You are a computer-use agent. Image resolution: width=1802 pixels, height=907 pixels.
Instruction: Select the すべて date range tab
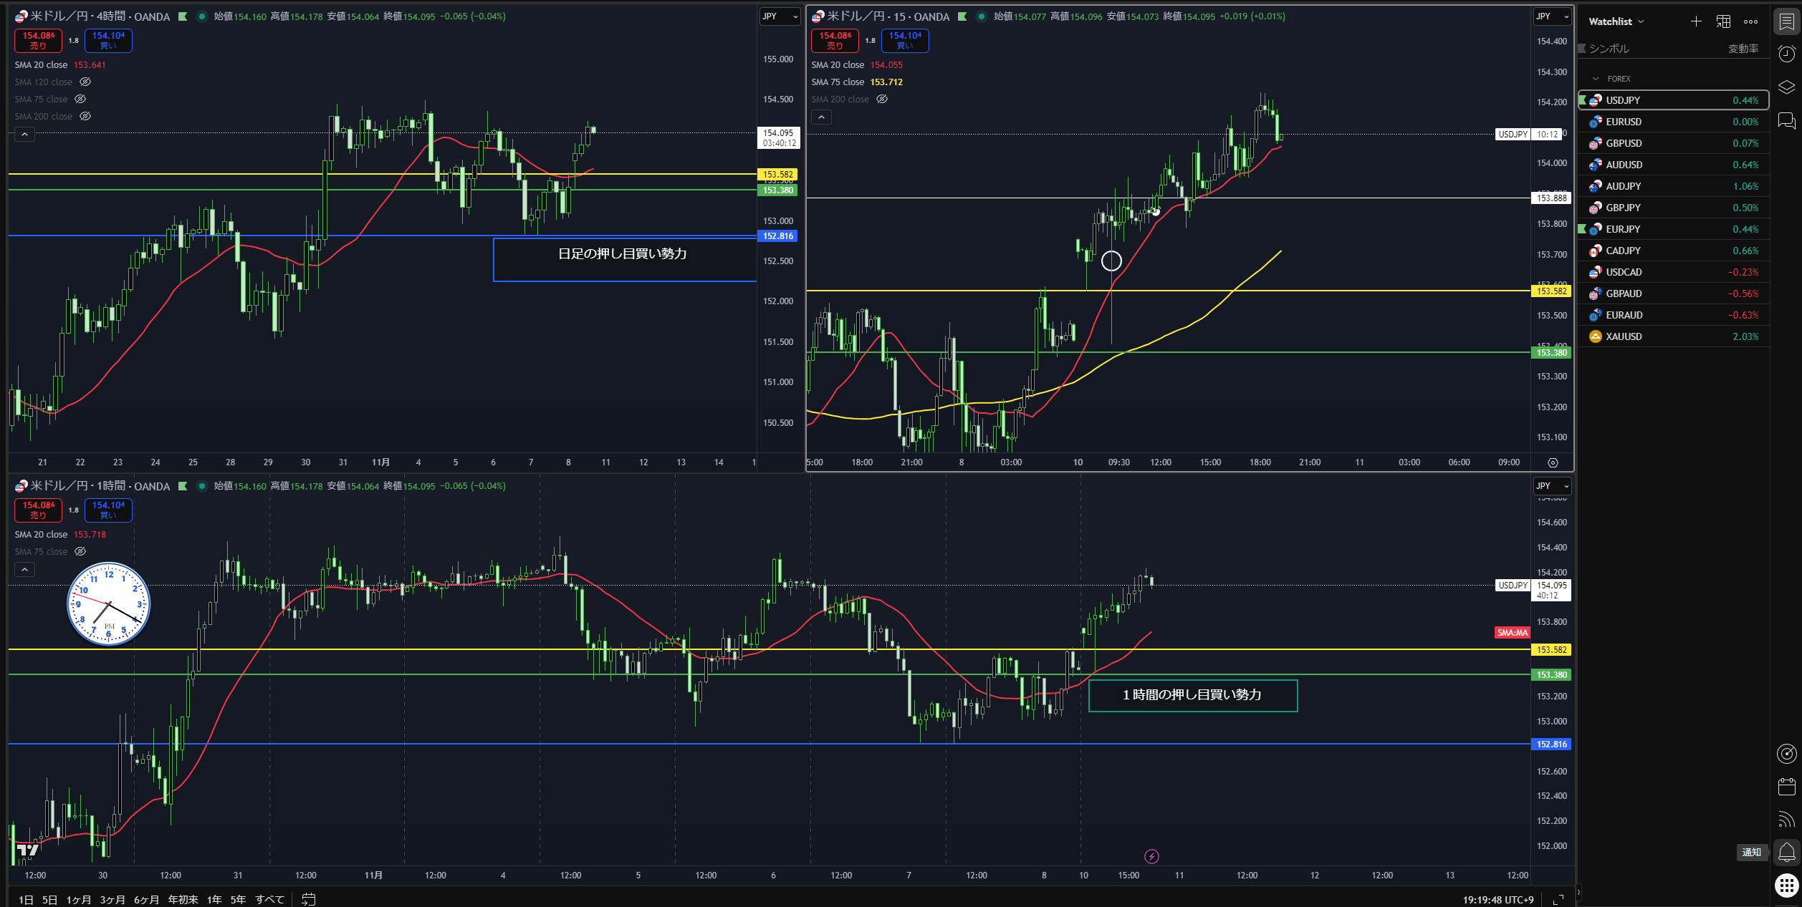(269, 899)
